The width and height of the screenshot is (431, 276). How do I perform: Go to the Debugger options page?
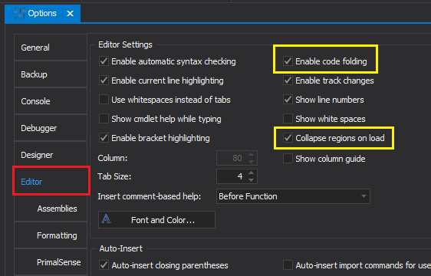coord(51,128)
